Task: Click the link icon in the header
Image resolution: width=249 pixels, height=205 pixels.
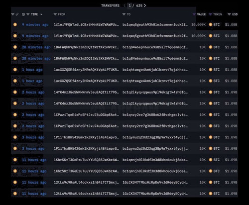Action: pyautogui.click(x=17, y=14)
